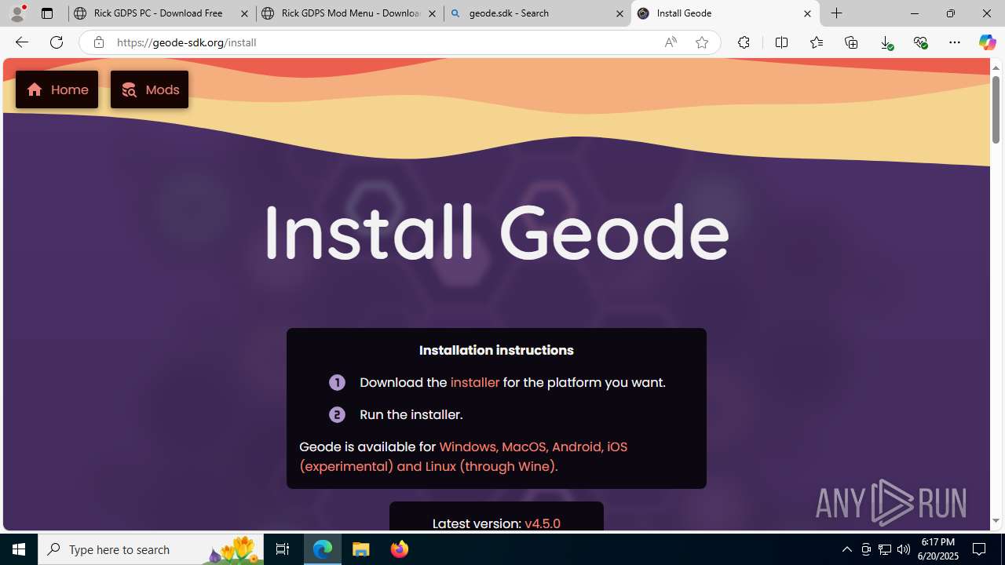The width and height of the screenshot is (1005, 565).
Task: Open the notification center
Action: [x=980, y=549]
